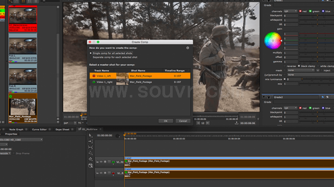Toggle green channel checkbox in Grade1
334x187 pixels.
coord(310,11)
